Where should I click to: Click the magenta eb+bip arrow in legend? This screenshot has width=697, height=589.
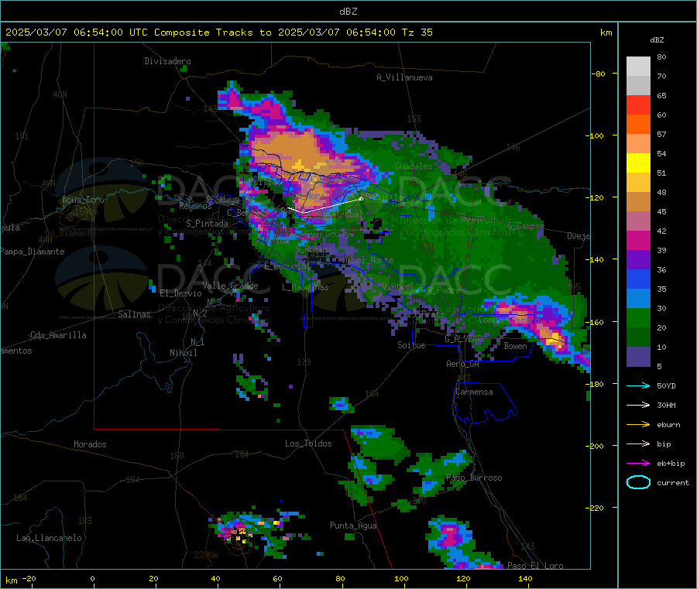[638, 464]
